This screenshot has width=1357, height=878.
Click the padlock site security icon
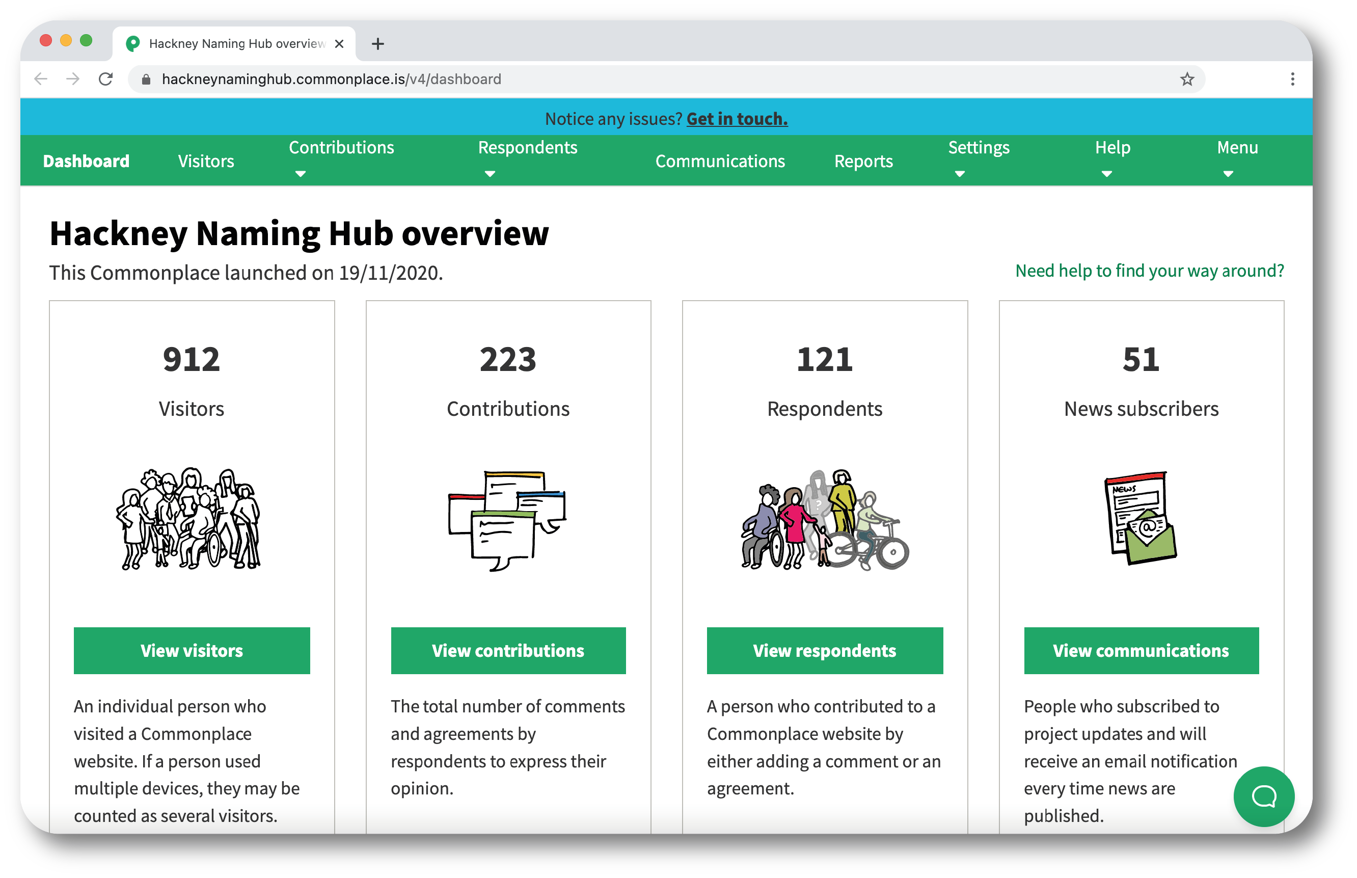(146, 79)
